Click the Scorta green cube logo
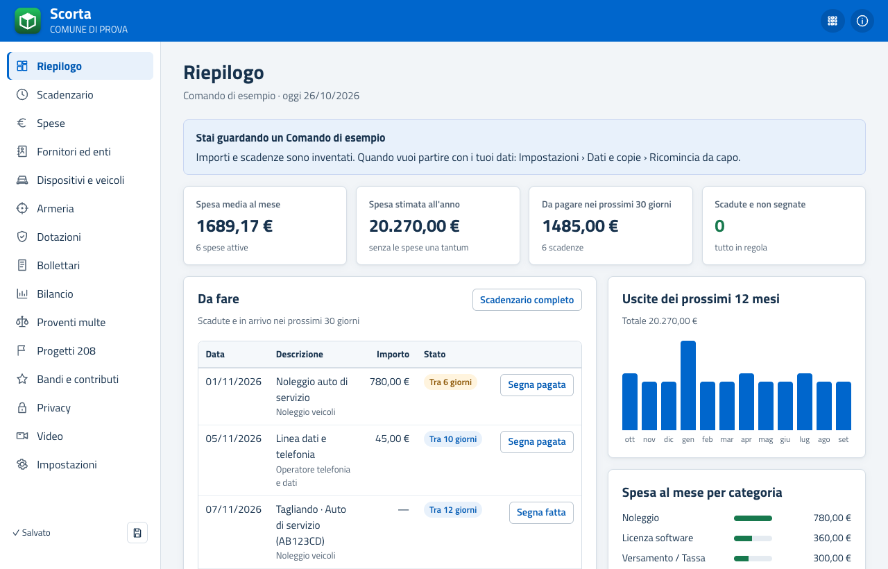This screenshot has height=569, width=888. 28,21
